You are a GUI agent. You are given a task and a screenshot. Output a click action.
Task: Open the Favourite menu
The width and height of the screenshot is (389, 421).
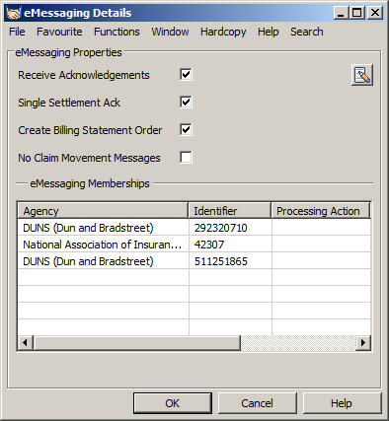pos(59,32)
